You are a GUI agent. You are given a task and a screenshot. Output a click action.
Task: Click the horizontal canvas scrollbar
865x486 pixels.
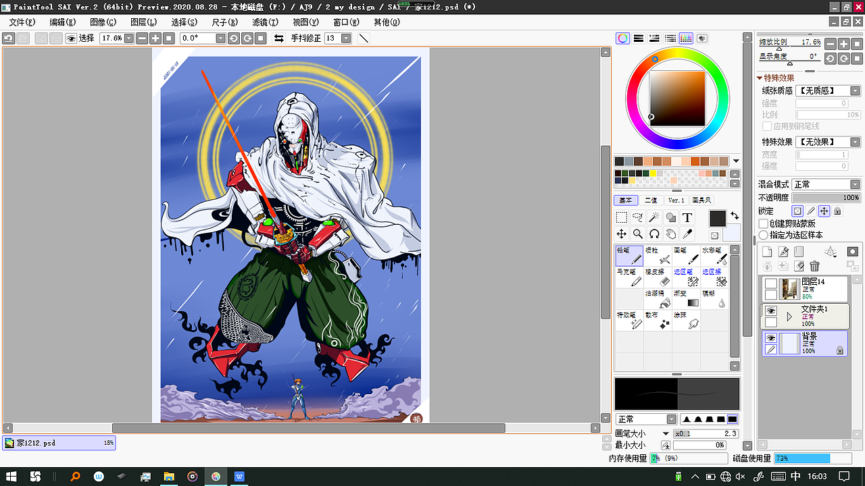(308, 428)
